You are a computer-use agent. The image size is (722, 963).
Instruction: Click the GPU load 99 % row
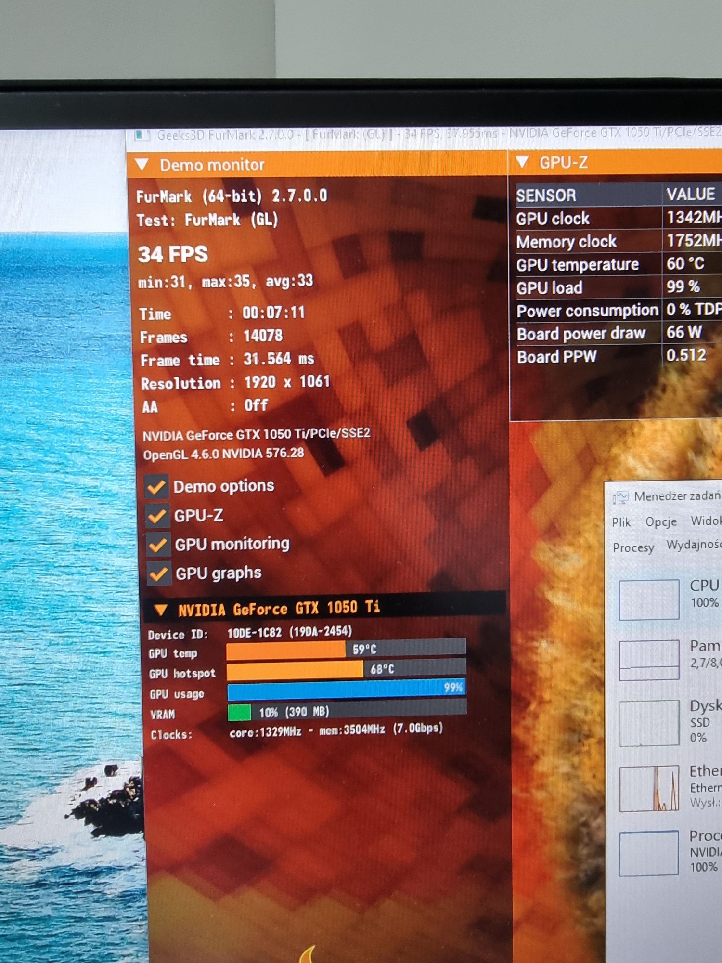[619, 287]
